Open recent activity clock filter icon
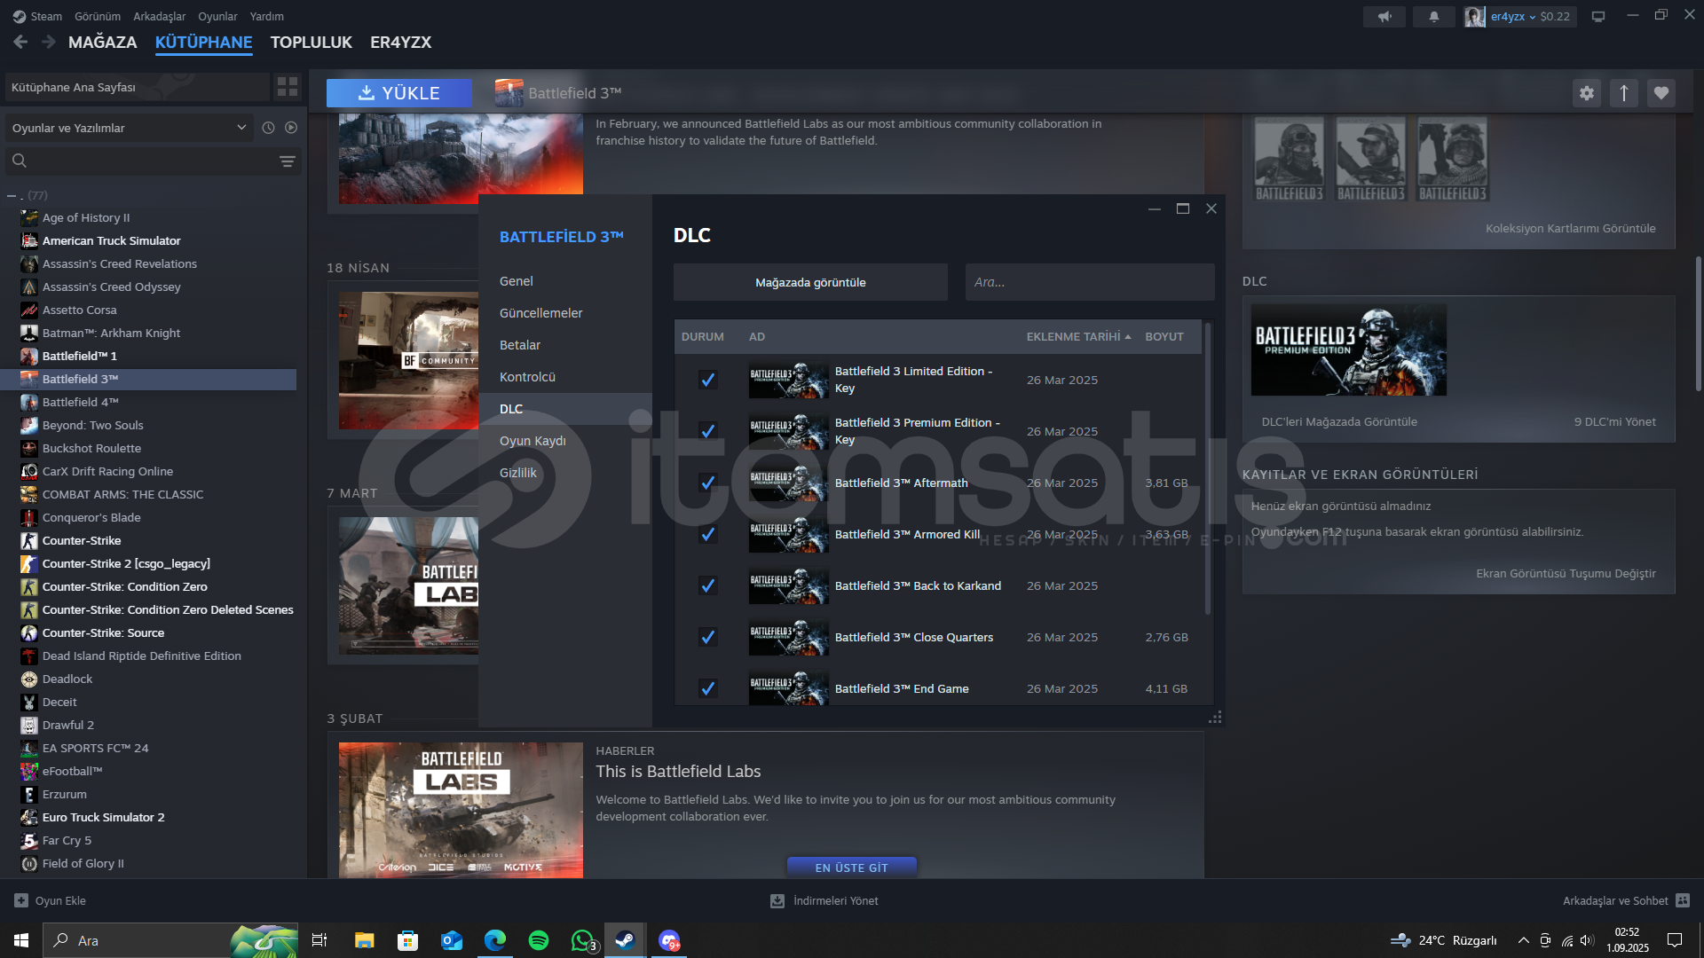This screenshot has height=958, width=1704. 268,128
